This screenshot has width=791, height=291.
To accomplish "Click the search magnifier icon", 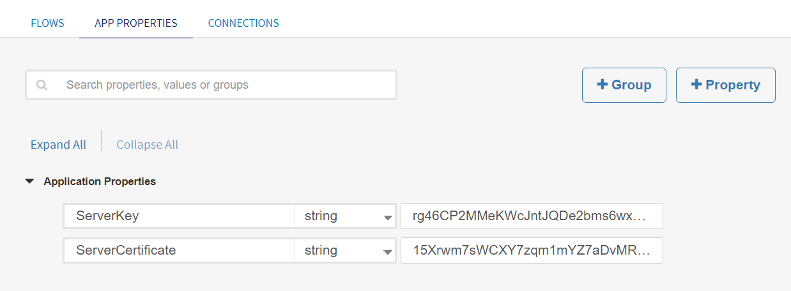I will pos(42,85).
